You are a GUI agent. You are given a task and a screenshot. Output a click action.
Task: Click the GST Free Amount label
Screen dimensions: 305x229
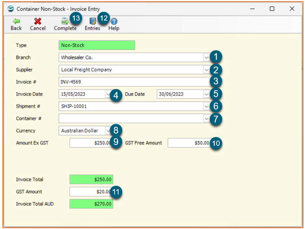(144, 143)
